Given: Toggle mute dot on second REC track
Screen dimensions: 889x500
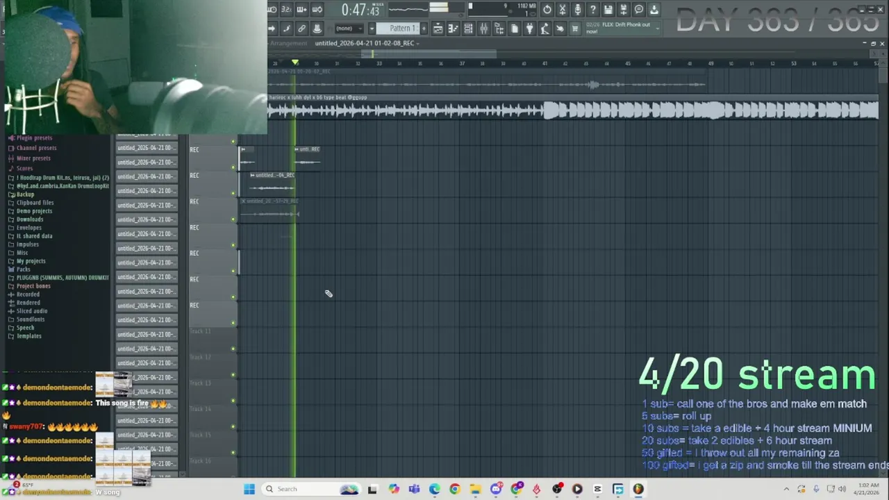Looking at the screenshot, I should click(233, 193).
